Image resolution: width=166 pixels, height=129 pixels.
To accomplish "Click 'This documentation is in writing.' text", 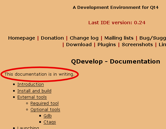I will pos(39,74).
